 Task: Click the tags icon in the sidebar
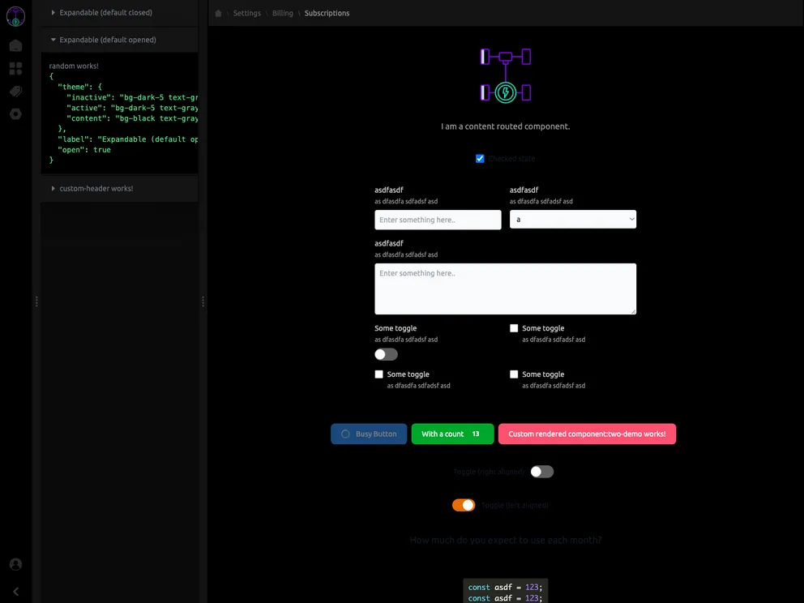tap(15, 92)
